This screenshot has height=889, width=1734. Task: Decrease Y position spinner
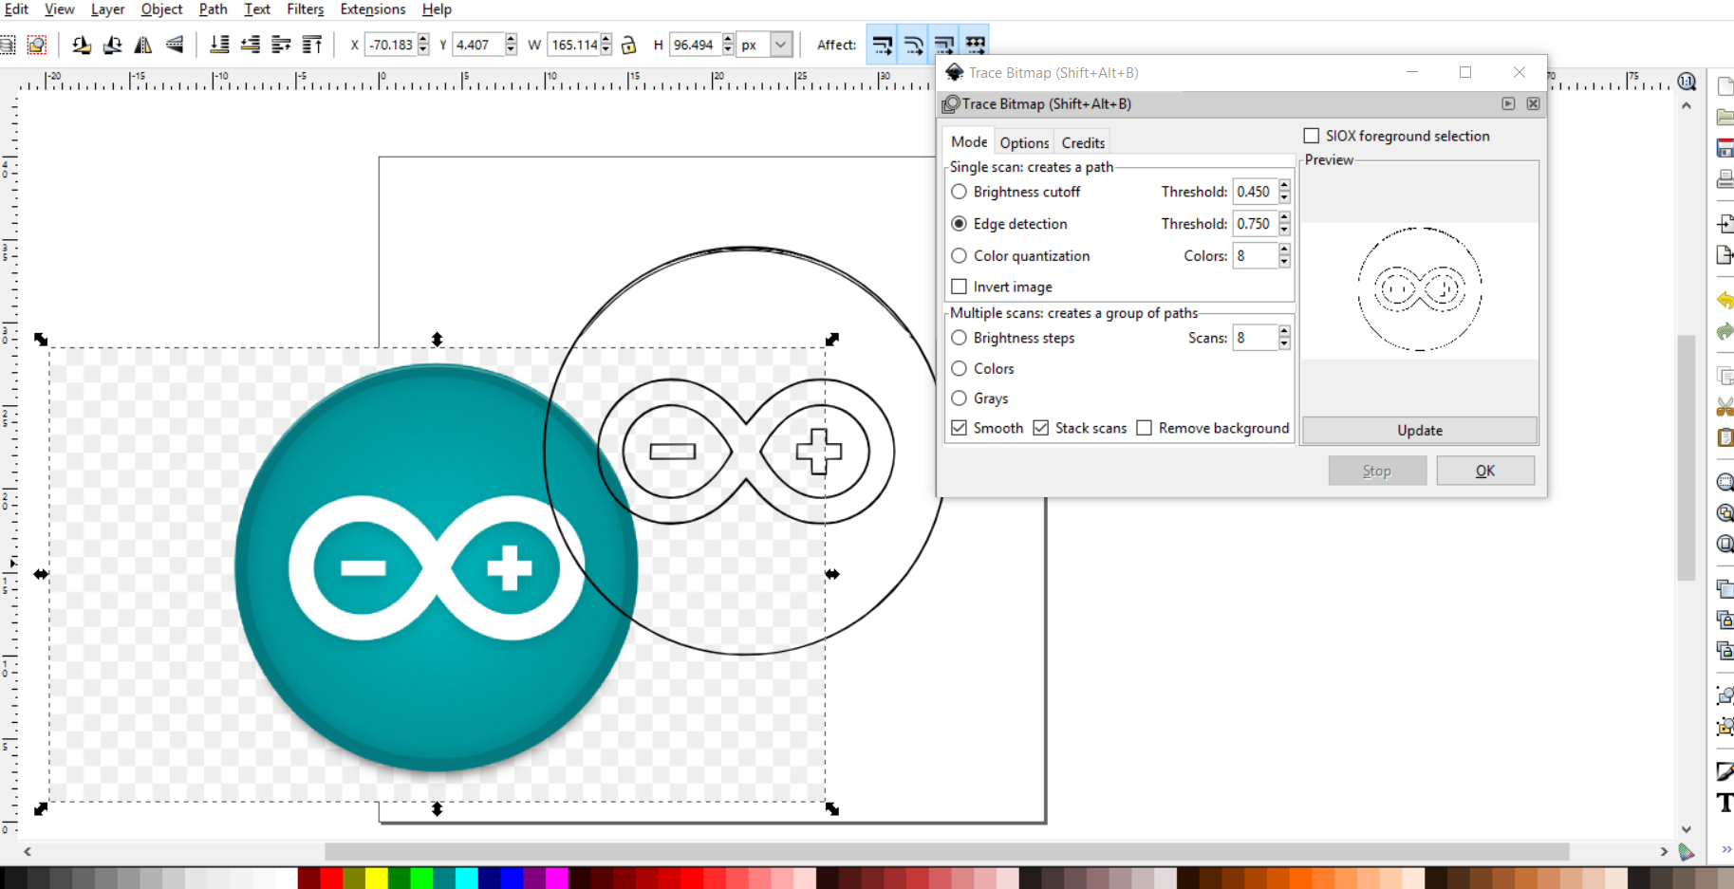pos(512,50)
